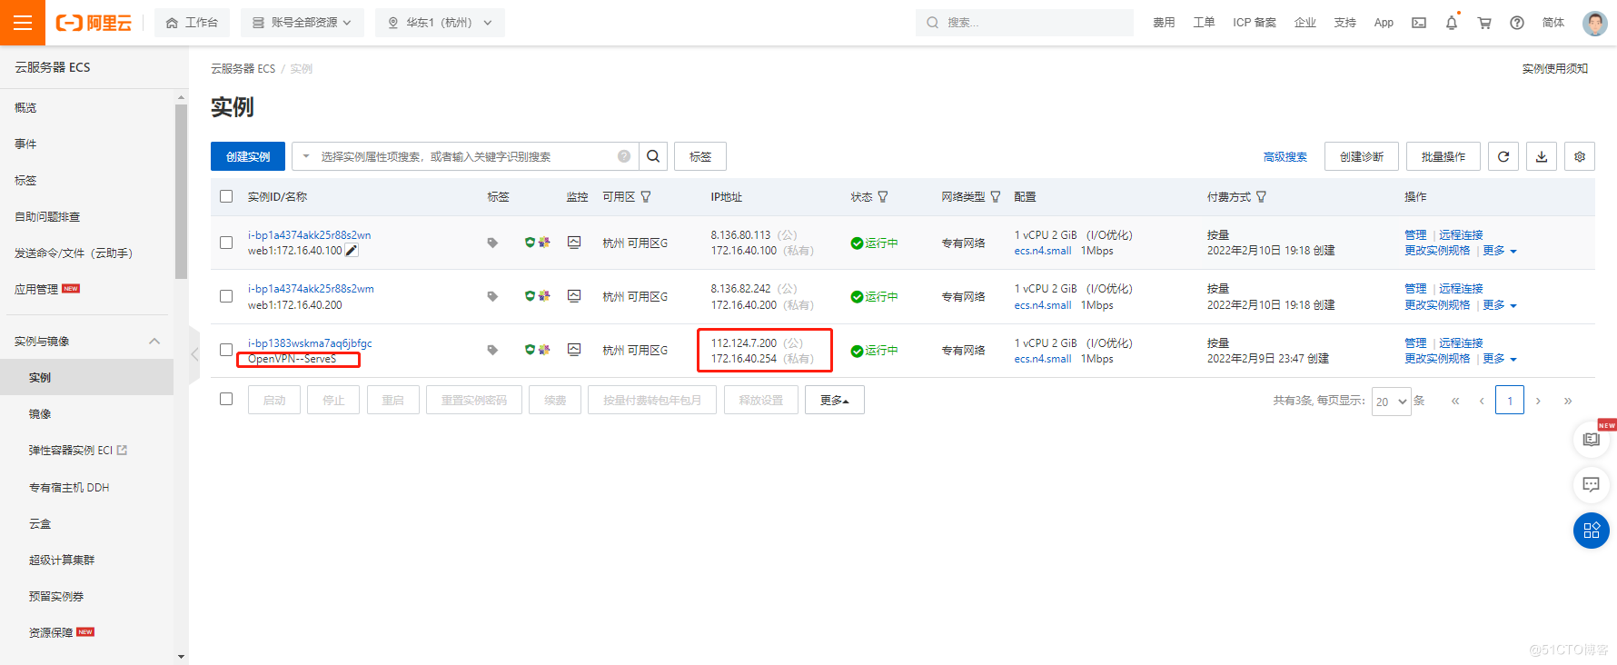Click 管理 for instance i-bp1a4374akk25r88s2wn
Screen dimensions: 1617x665
[1415, 235]
